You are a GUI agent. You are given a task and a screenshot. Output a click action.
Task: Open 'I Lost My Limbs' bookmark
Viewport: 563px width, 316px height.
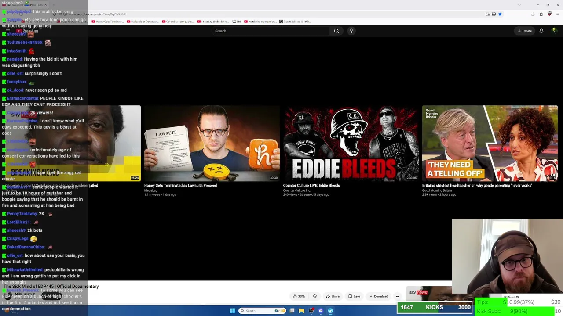(213, 22)
